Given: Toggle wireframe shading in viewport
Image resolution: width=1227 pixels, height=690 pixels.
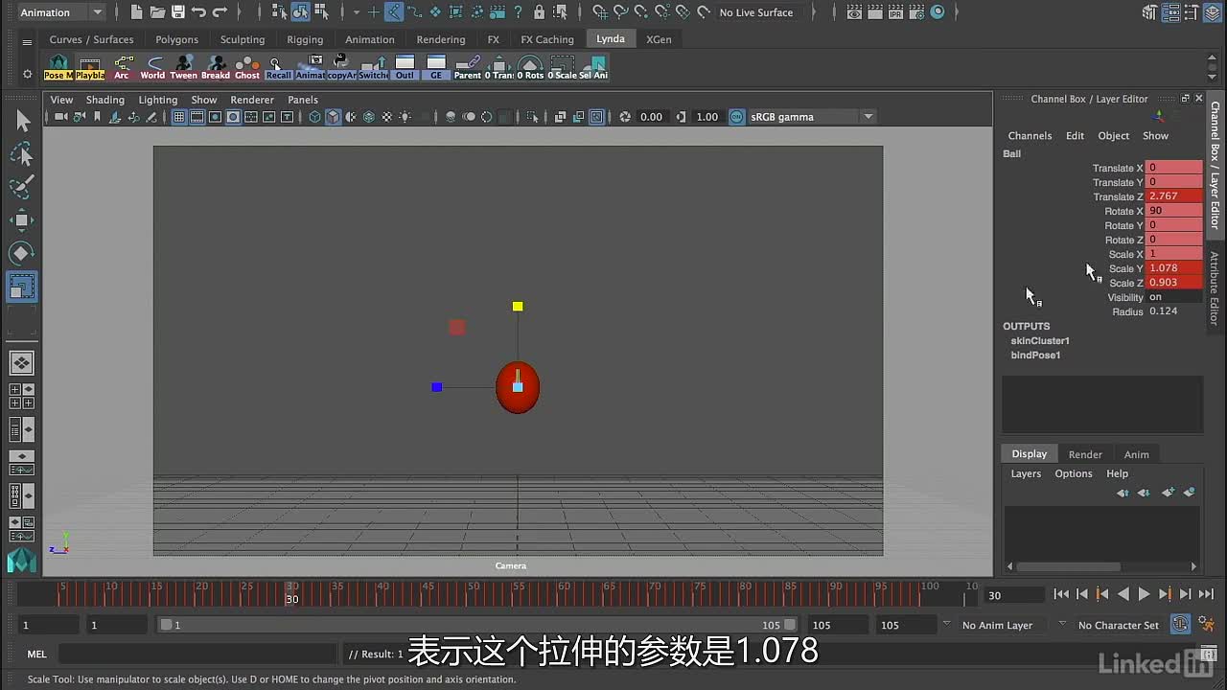Looking at the screenshot, I should pos(314,117).
